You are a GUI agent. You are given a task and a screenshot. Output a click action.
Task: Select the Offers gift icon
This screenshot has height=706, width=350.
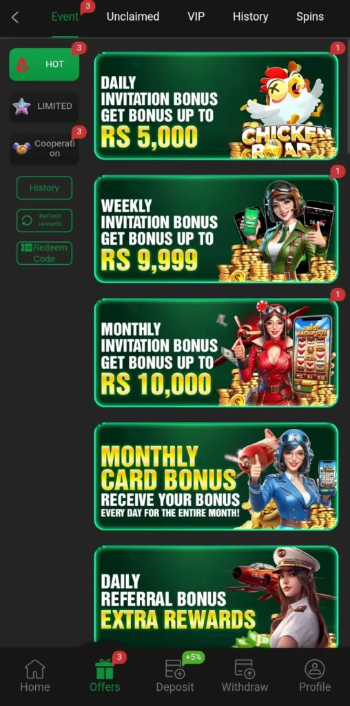[x=105, y=669]
